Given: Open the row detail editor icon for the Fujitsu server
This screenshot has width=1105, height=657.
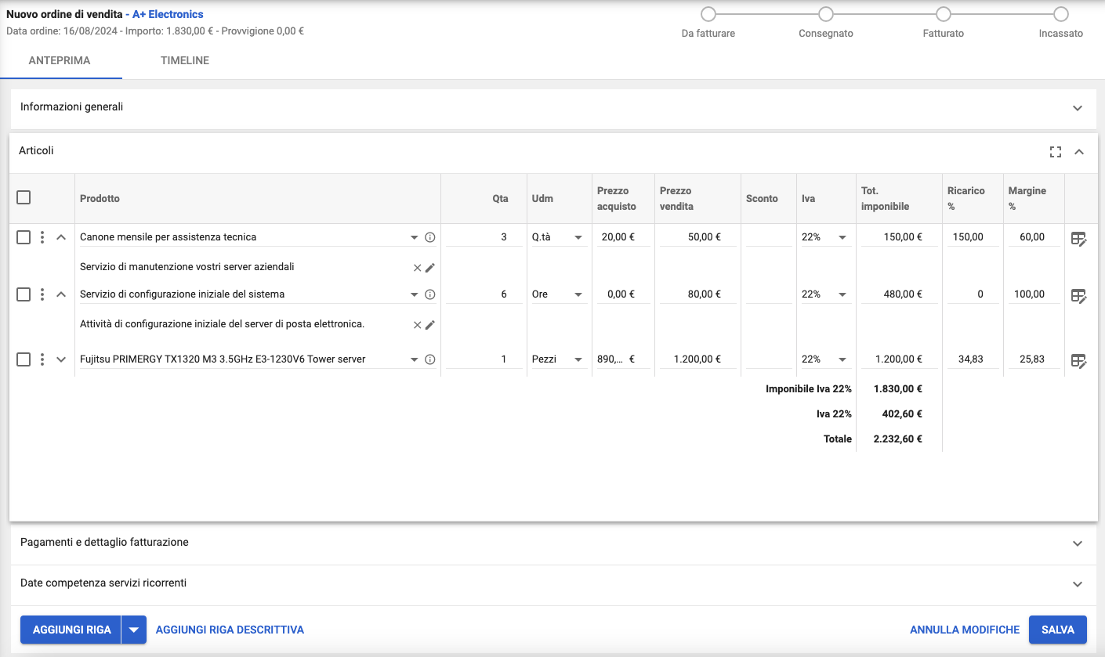Looking at the screenshot, I should 1078,360.
